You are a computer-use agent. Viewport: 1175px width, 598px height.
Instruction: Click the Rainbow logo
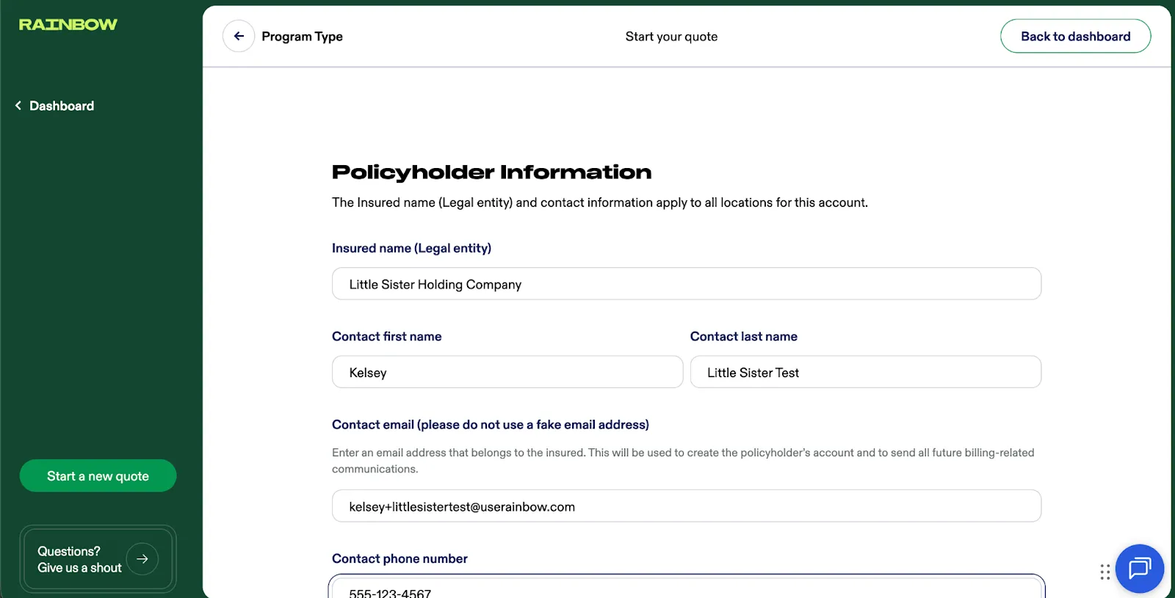point(68,25)
